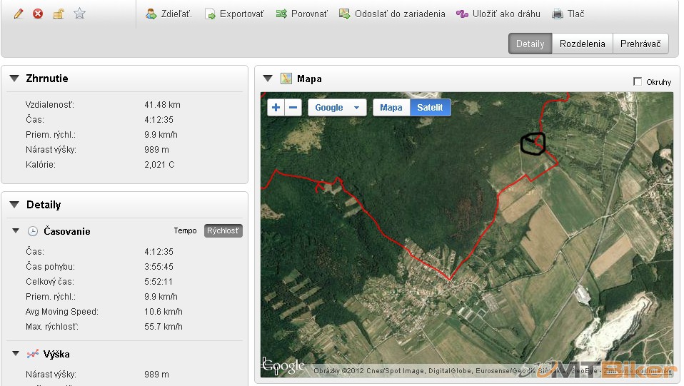Mark activity with the star icon
Screen dimensions: 684x386
(x=79, y=14)
